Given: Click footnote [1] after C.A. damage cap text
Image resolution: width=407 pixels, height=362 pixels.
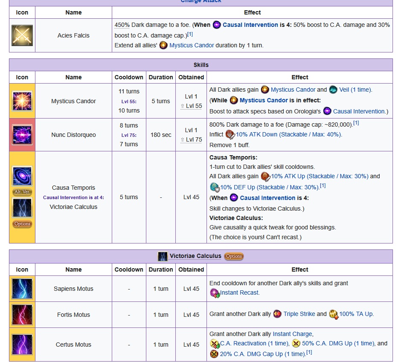Looking at the screenshot, I should point(190,34).
